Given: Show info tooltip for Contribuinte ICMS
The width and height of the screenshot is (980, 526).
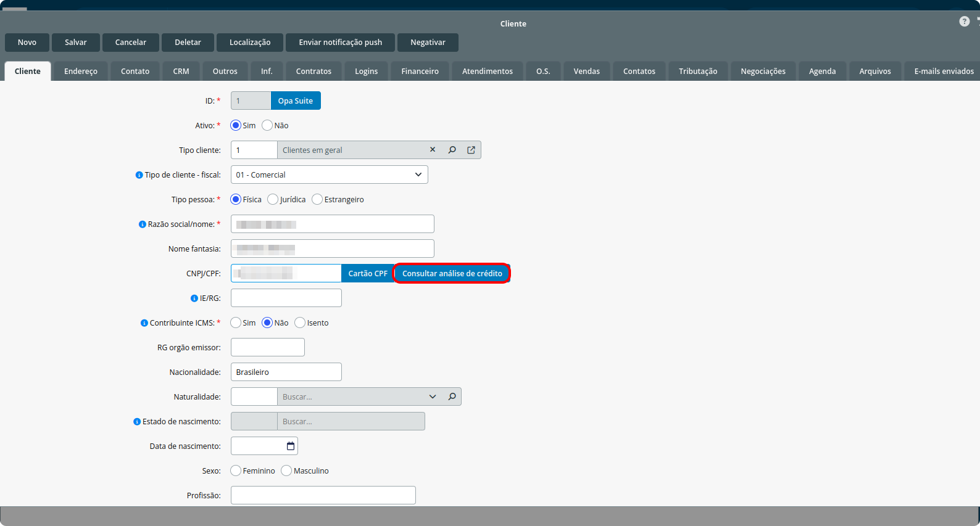Looking at the screenshot, I should click(x=144, y=323).
